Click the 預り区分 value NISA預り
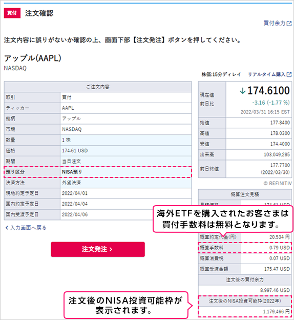The height and width of the screenshot is (320, 294). point(72,172)
